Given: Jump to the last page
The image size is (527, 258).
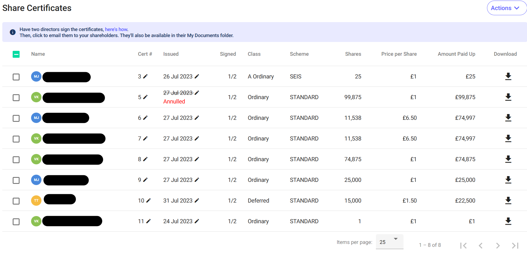Looking at the screenshot, I should pos(515,245).
